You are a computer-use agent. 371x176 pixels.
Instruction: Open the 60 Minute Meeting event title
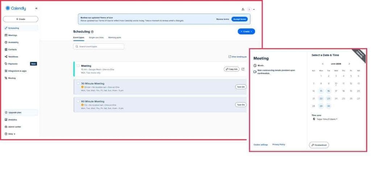pyautogui.click(x=93, y=102)
